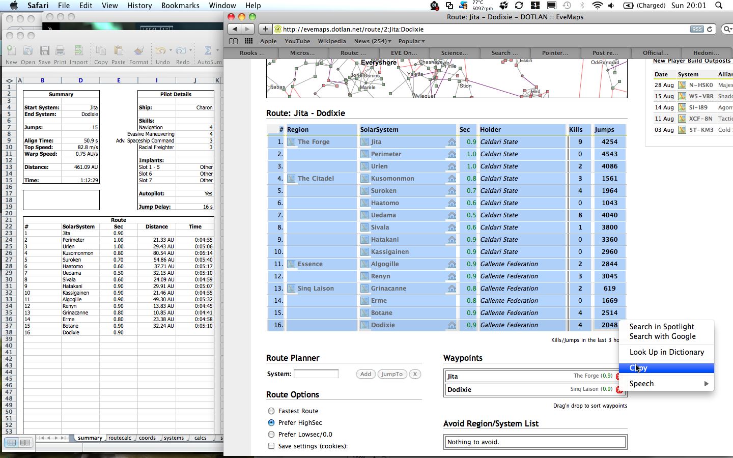The image size is (733, 458).
Task: Jump to the last sheet with the tab arrow
Action: (x=63, y=438)
